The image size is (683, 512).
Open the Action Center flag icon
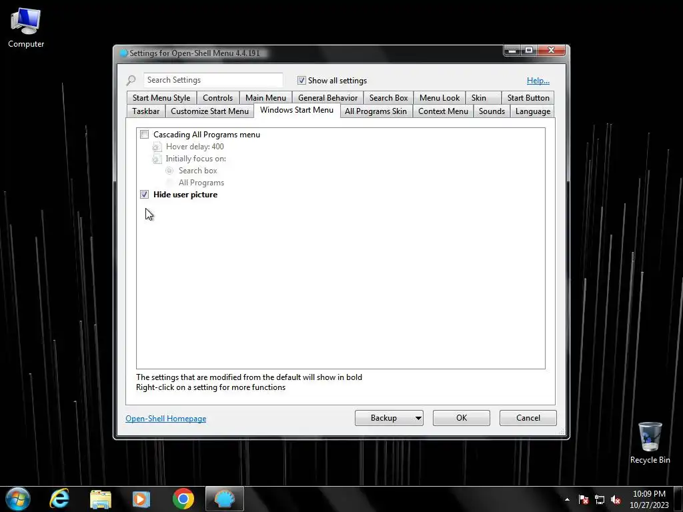click(584, 499)
